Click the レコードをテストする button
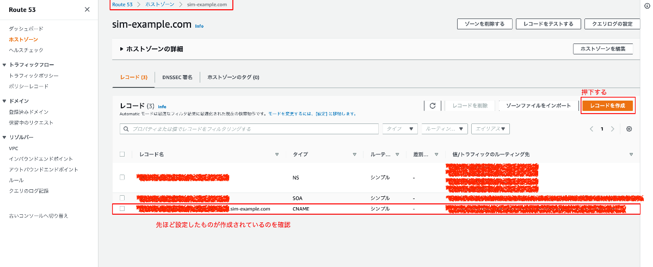Viewport: 653px width, 267px height. coord(548,24)
